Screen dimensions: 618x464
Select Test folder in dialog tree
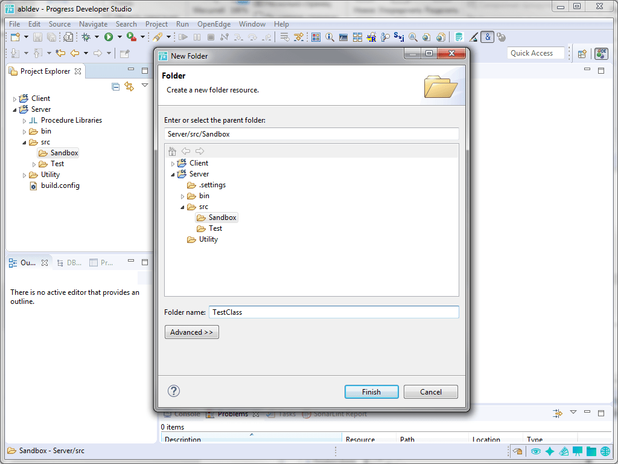click(x=209, y=228)
